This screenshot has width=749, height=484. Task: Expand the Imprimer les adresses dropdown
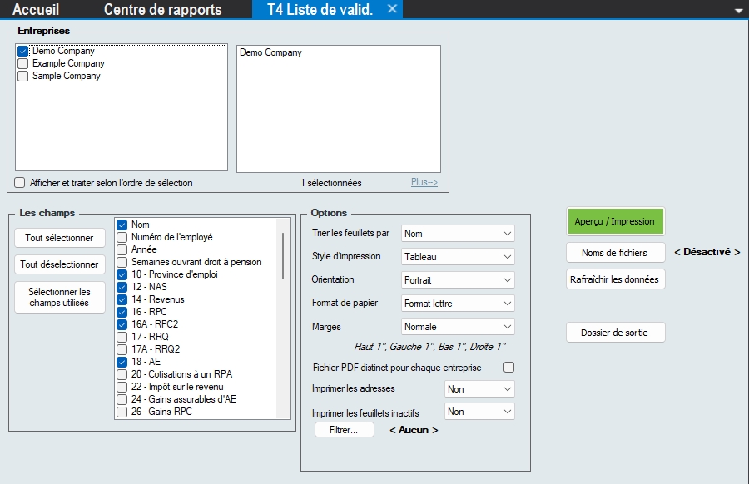[480, 389]
